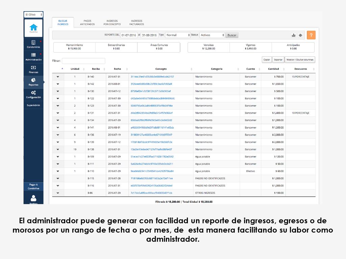Open the Finanzas sidebar section
Screen dimensions: 346x259
coord(33,69)
